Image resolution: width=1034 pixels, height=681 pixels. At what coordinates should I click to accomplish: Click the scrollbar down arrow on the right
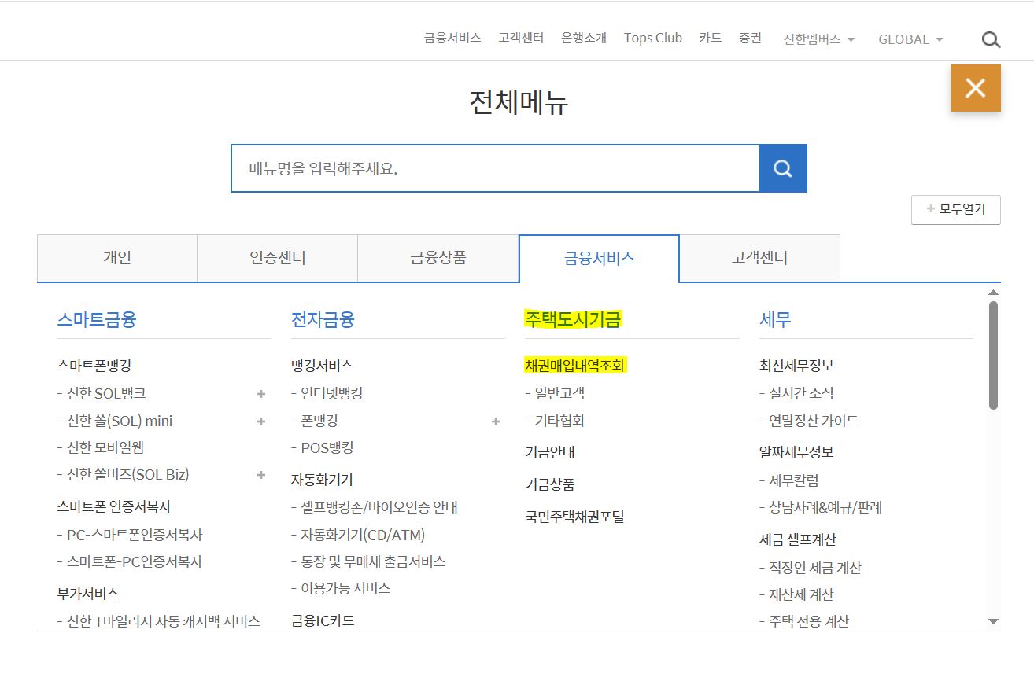coord(993,620)
